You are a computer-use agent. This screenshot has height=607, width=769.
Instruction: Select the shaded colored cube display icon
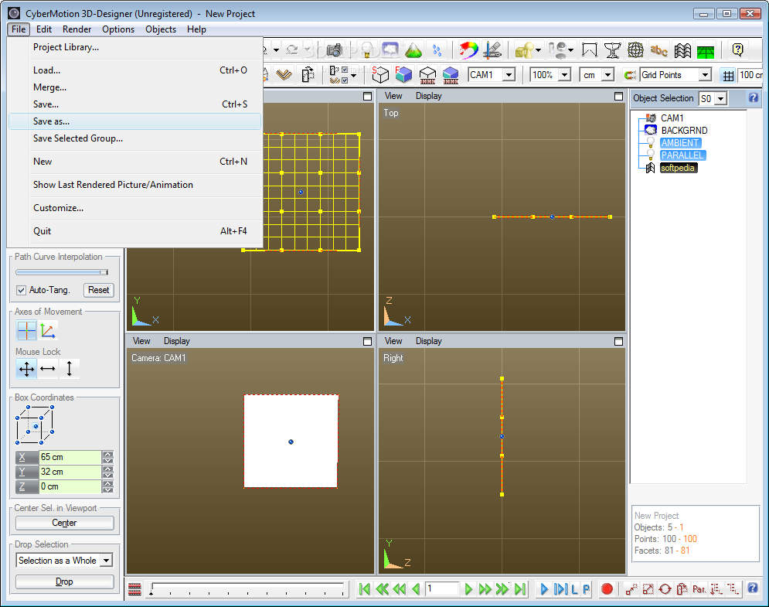tap(403, 74)
